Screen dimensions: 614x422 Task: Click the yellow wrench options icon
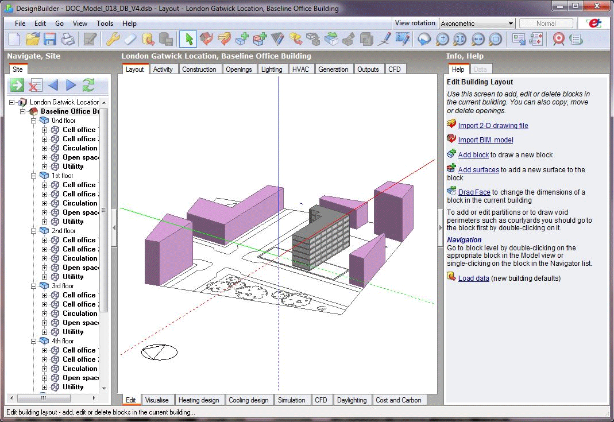pyautogui.click(x=111, y=39)
